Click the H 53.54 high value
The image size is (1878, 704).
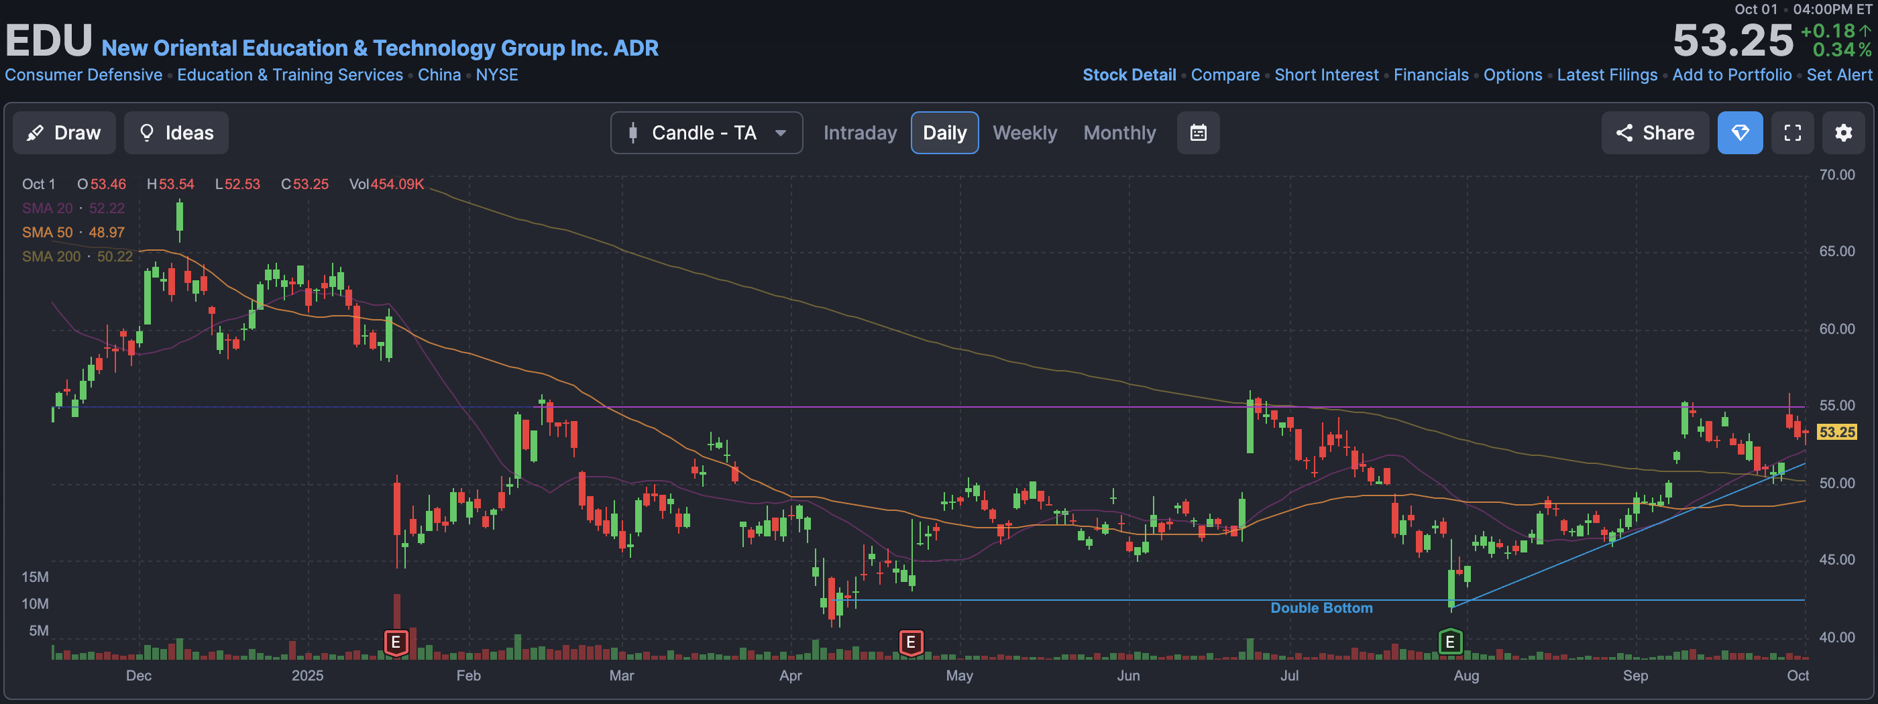tap(170, 184)
